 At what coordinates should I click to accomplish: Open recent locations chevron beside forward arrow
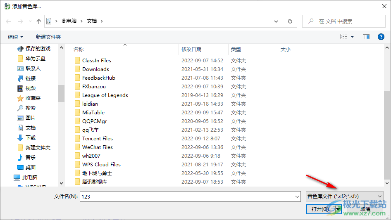click(x=30, y=21)
